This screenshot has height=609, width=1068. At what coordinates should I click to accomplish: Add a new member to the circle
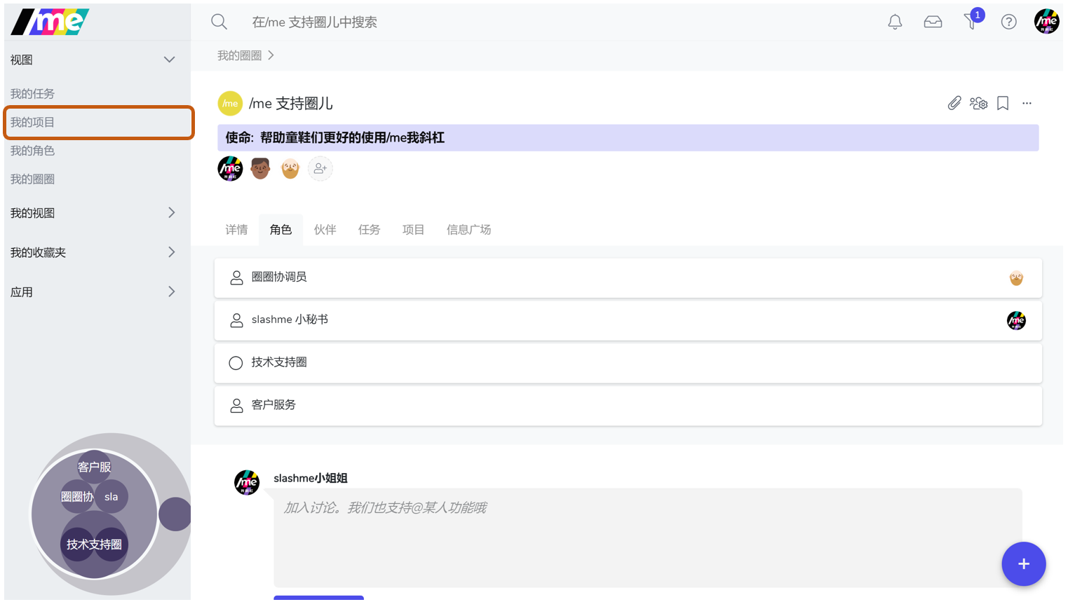[x=320, y=168]
